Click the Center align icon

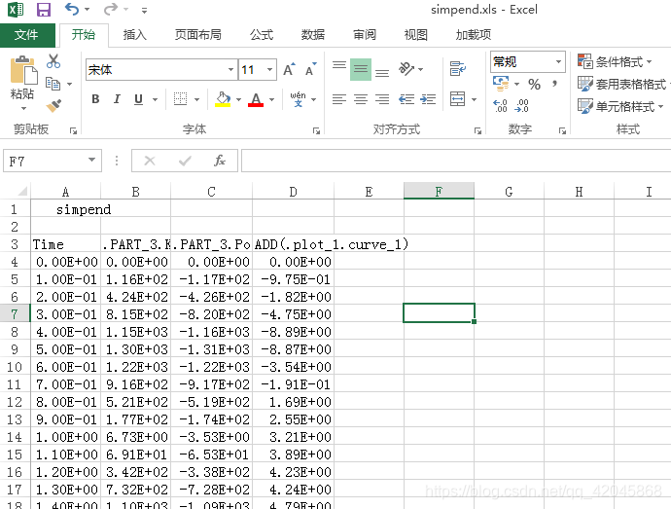point(360,99)
